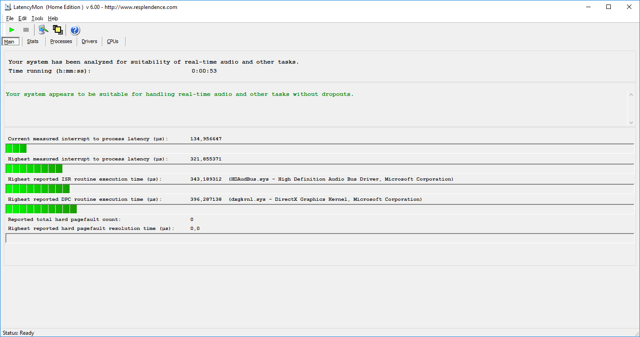The width and height of the screenshot is (640, 337).
Task: Open the Processes tab
Action: 61,41
